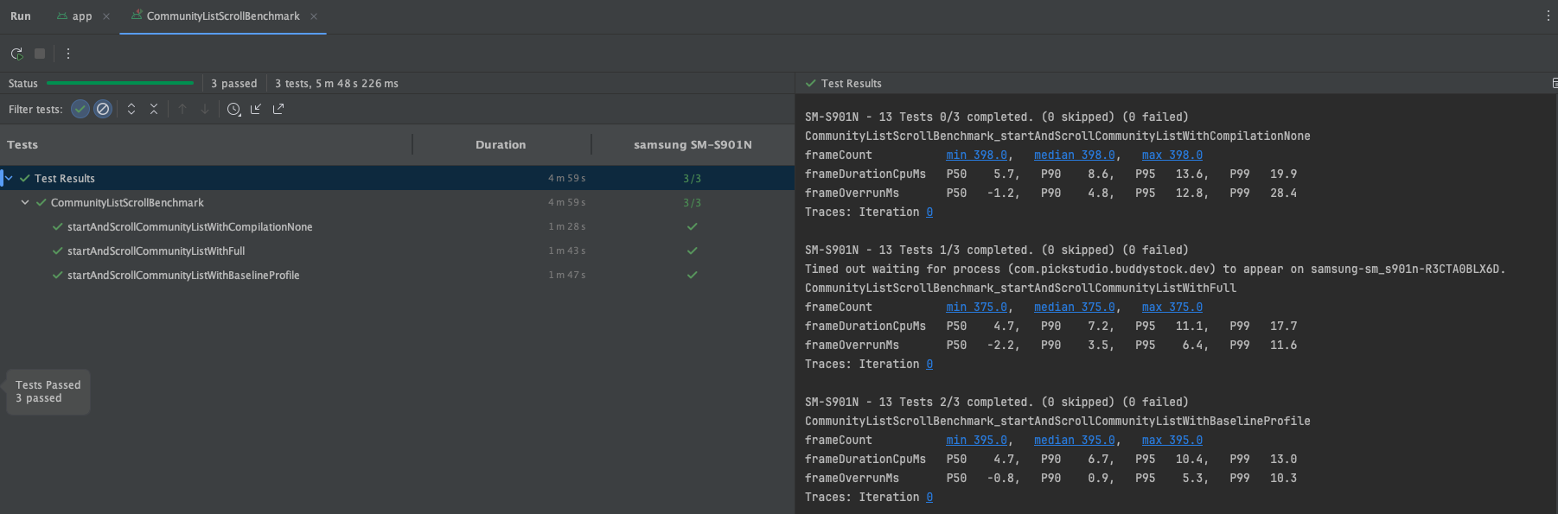Go to the next failed test

205,109
